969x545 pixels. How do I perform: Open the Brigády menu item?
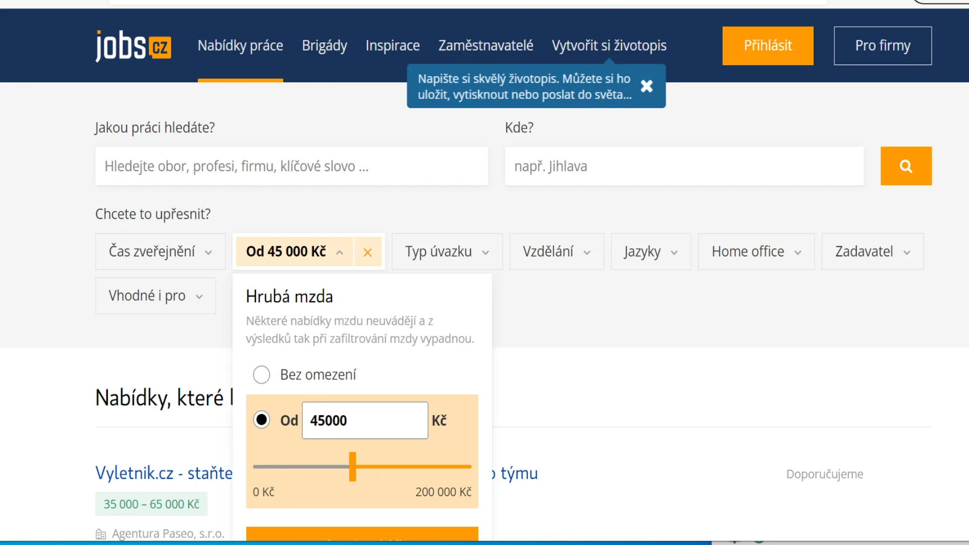click(325, 45)
